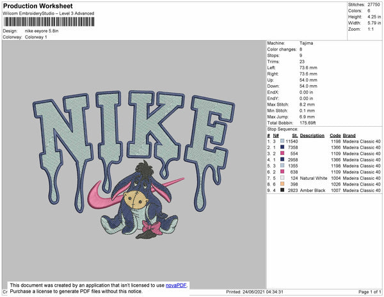Click the 'Printed: 24/06/2021 04:34:31' footer text
384x297 pixels.
click(255, 292)
